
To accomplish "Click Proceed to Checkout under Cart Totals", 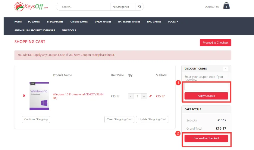I will click(x=206, y=138).
